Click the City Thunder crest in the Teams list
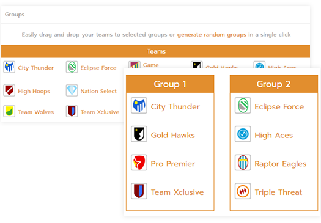Image resolution: width=321 pixels, height=223 pixels. (9, 67)
